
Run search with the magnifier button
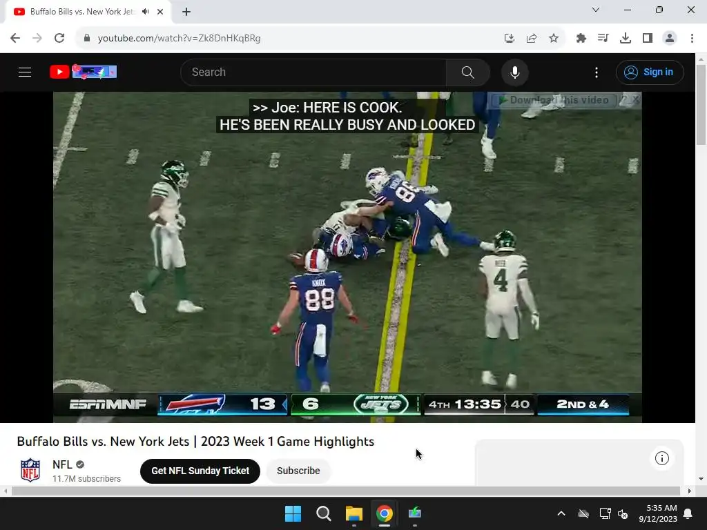coord(467,72)
